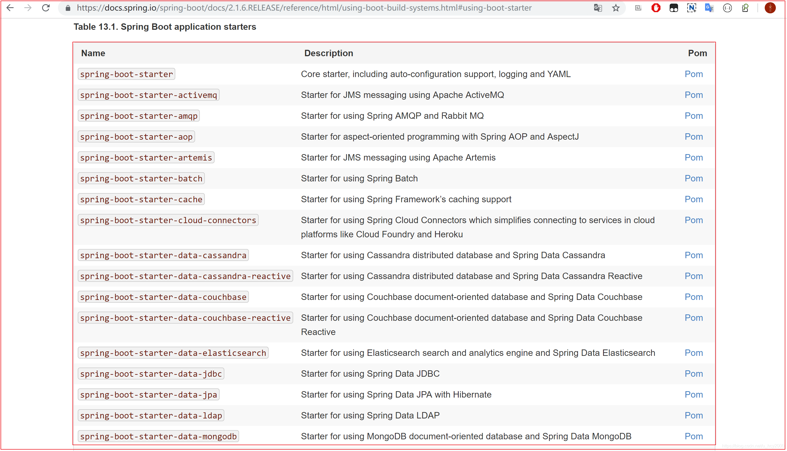Click Pom link for spring-boot-starter-data-mongodb
The image size is (787, 451).
(x=694, y=436)
